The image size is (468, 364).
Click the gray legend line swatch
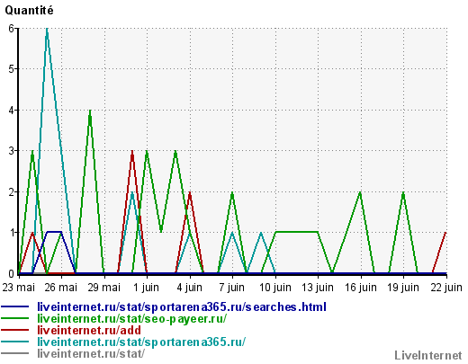(14, 353)
